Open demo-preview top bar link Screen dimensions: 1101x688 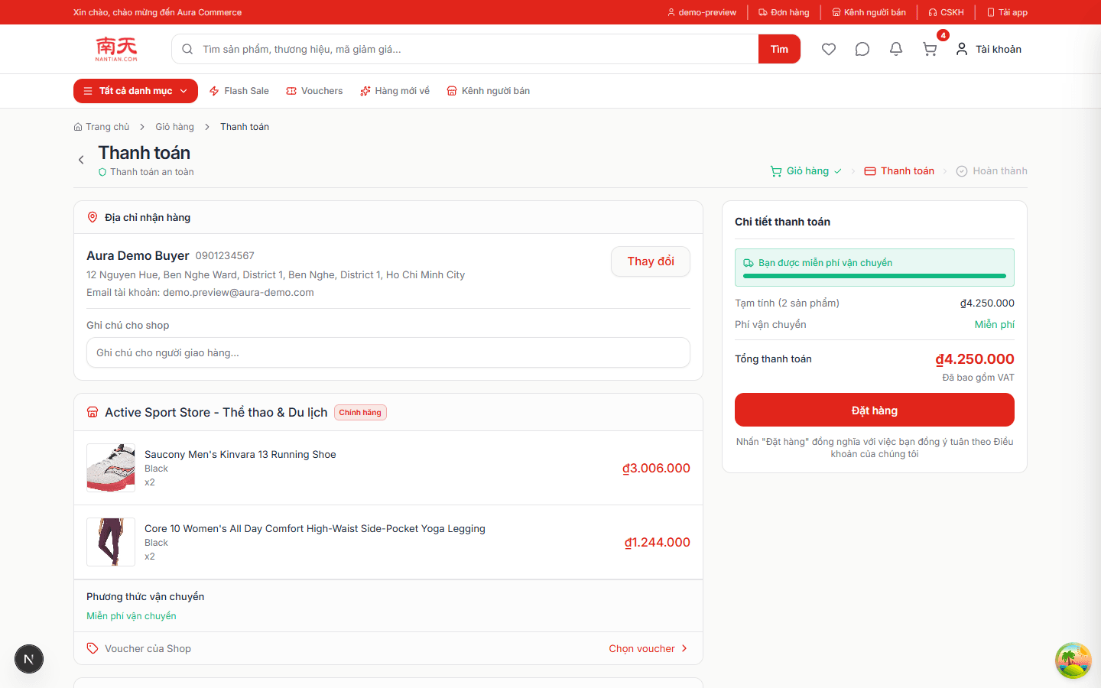[702, 12]
